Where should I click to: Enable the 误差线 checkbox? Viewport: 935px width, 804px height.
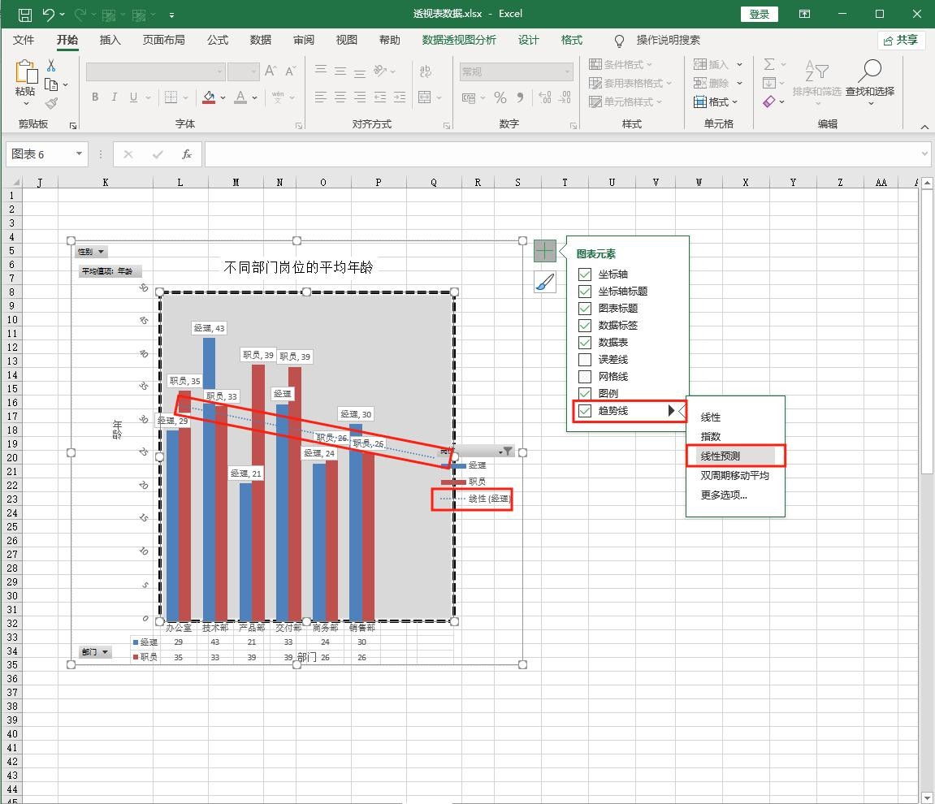(x=584, y=360)
